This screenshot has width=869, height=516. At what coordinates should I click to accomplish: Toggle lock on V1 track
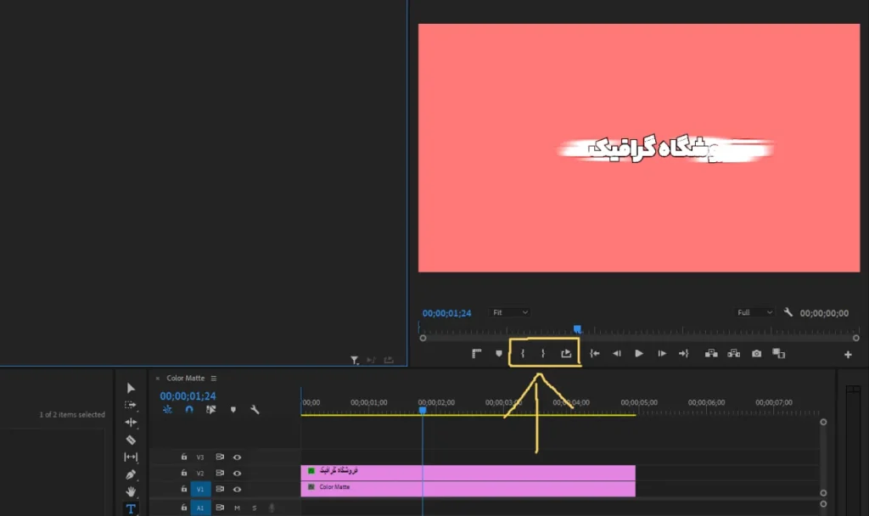(184, 489)
